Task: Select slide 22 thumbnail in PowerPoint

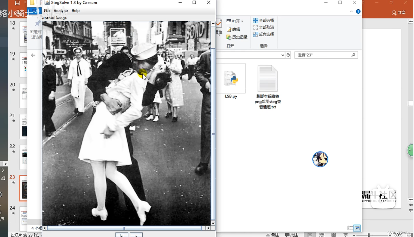Action: pyautogui.click(x=23, y=157)
